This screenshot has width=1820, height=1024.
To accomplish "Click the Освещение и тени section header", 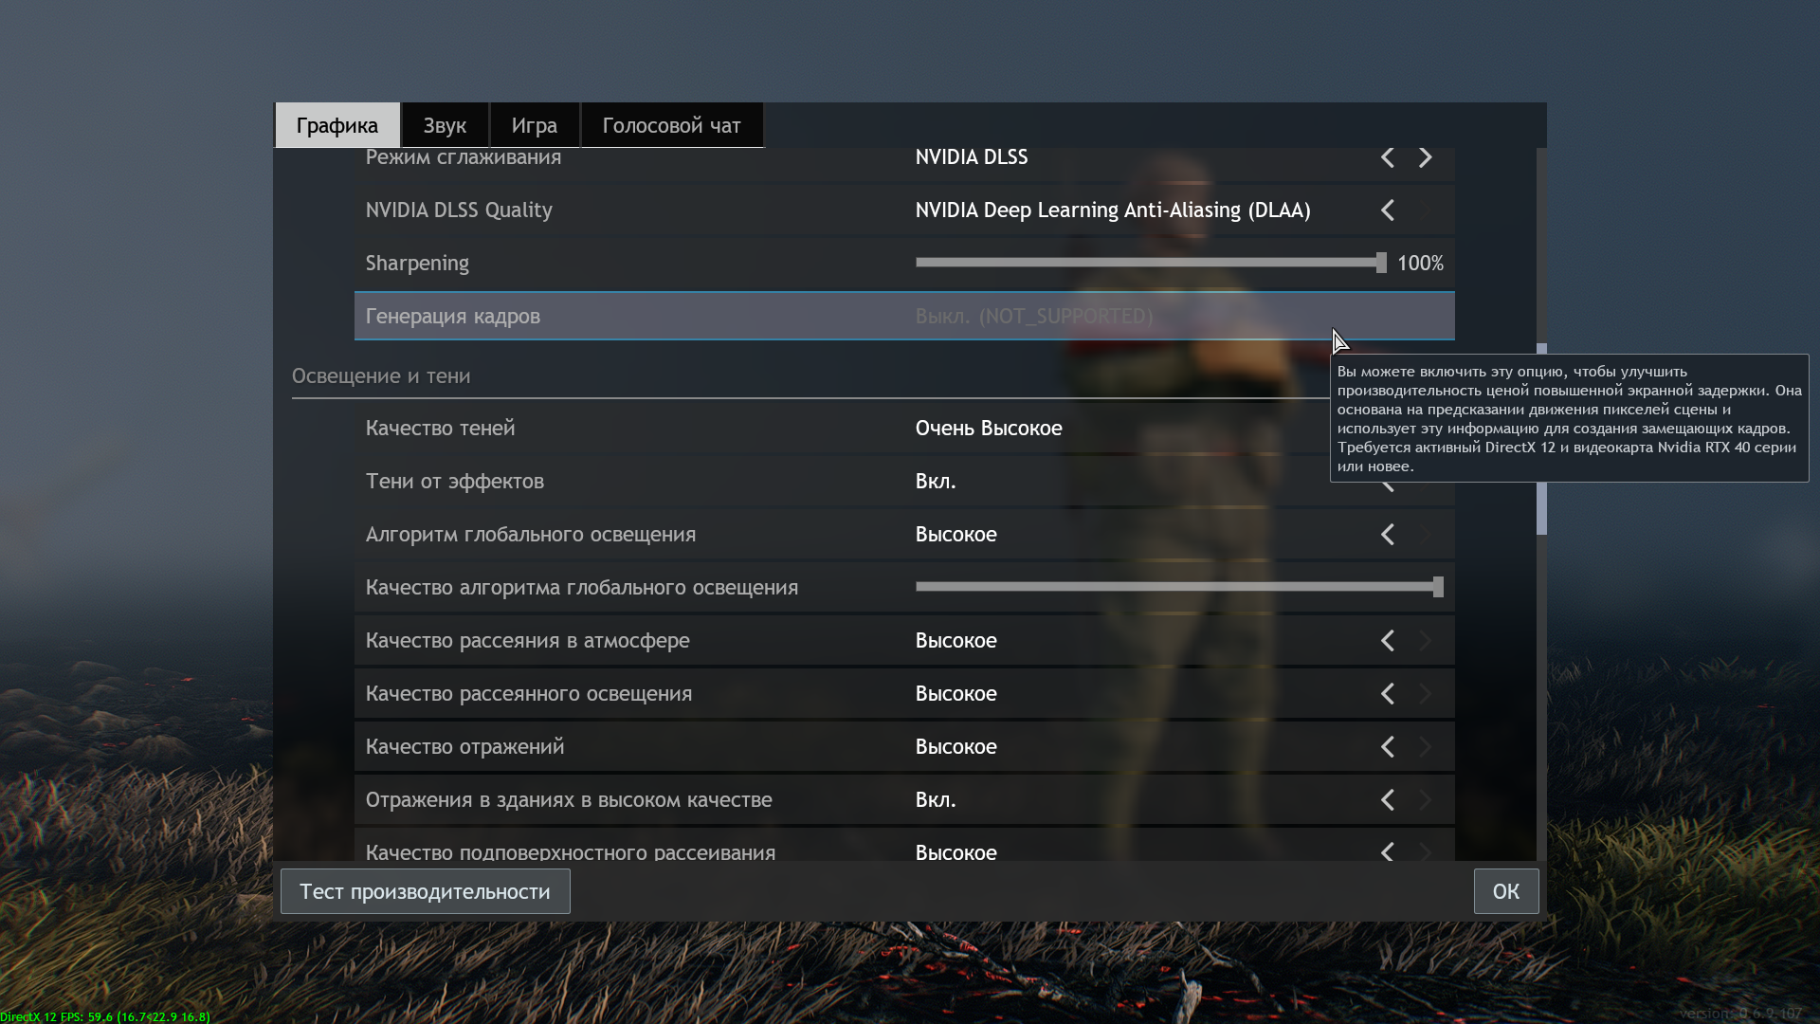I will pos(381,376).
